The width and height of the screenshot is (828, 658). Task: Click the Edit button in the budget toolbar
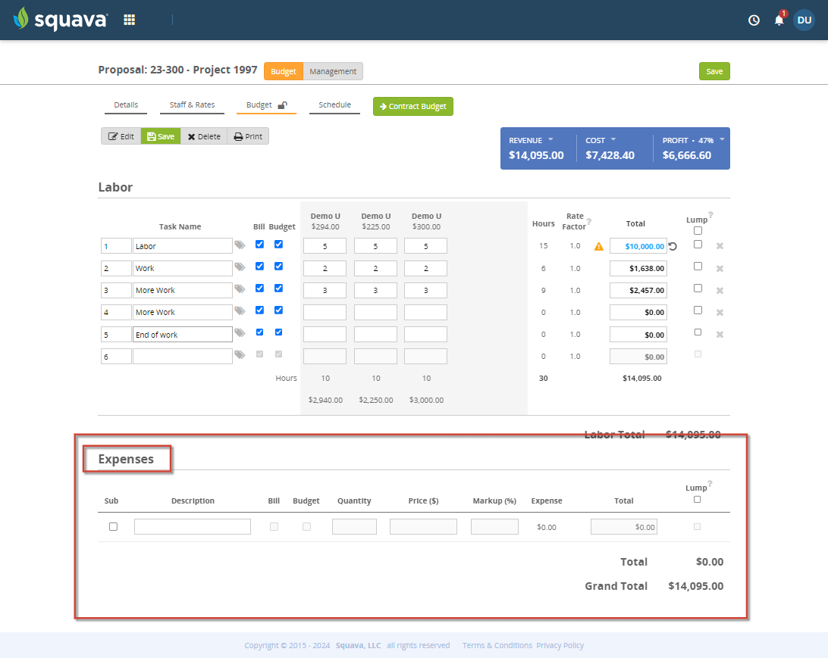click(121, 136)
